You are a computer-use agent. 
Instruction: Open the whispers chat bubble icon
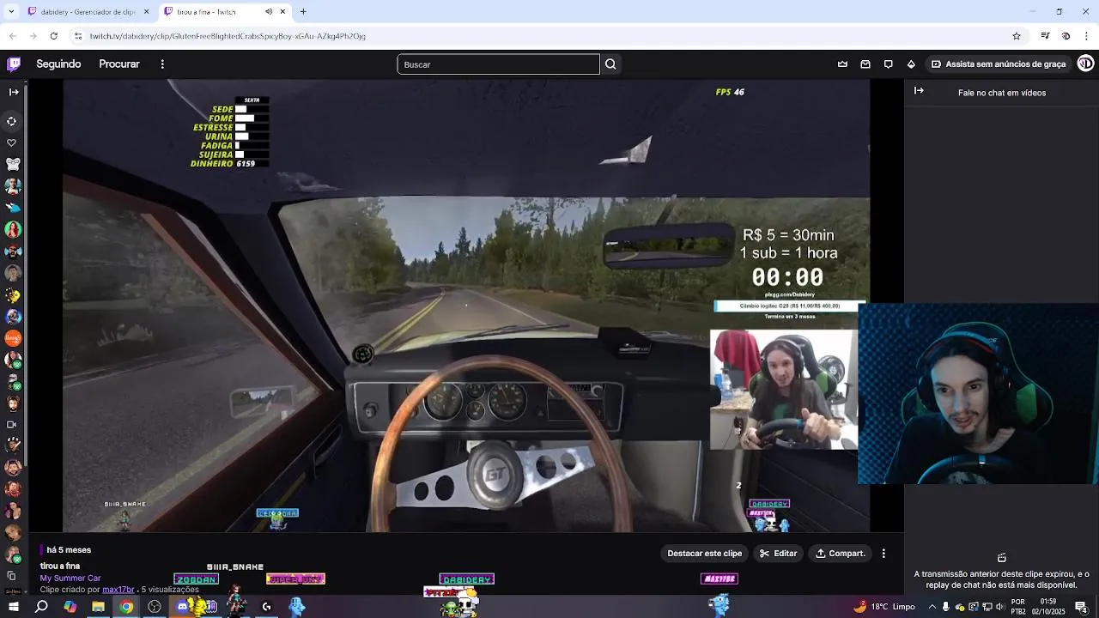889,64
